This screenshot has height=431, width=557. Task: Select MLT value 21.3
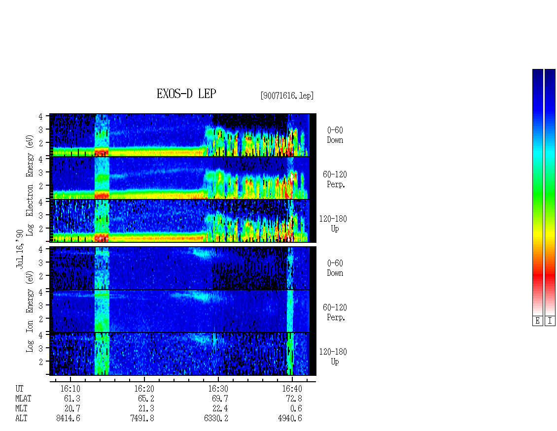(146, 409)
